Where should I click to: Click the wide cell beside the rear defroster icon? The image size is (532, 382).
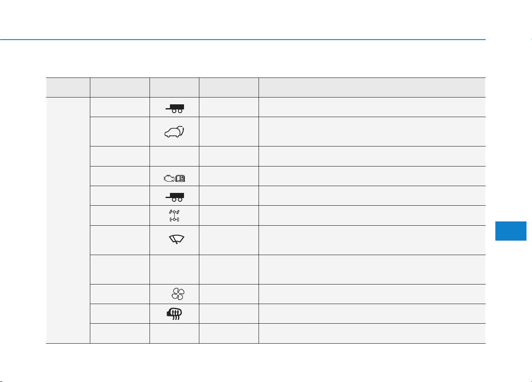pos(372,313)
